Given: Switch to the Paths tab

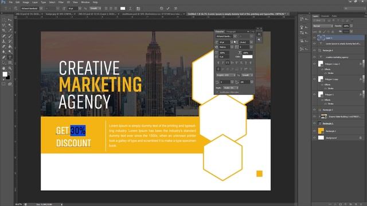Looking at the screenshot, I should (x=334, y=16).
